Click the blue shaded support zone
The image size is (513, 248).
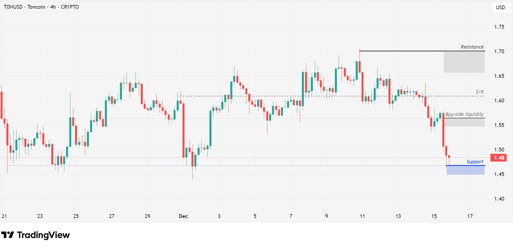(465, 170)
